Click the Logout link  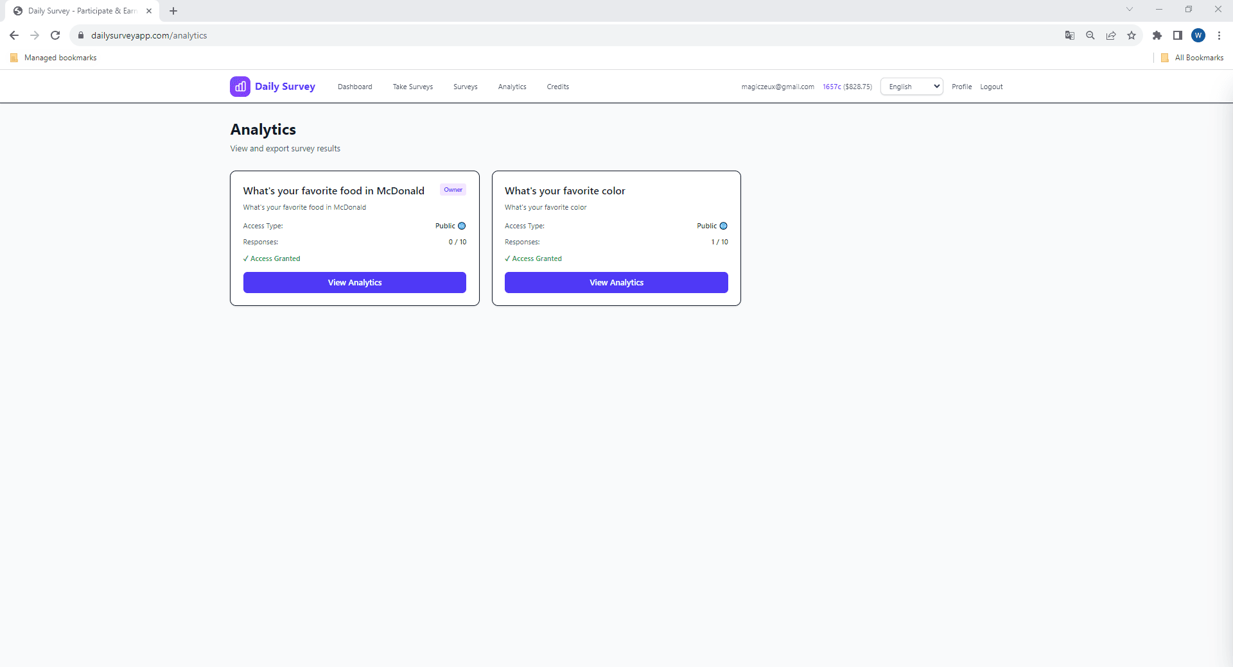point(991,86)
